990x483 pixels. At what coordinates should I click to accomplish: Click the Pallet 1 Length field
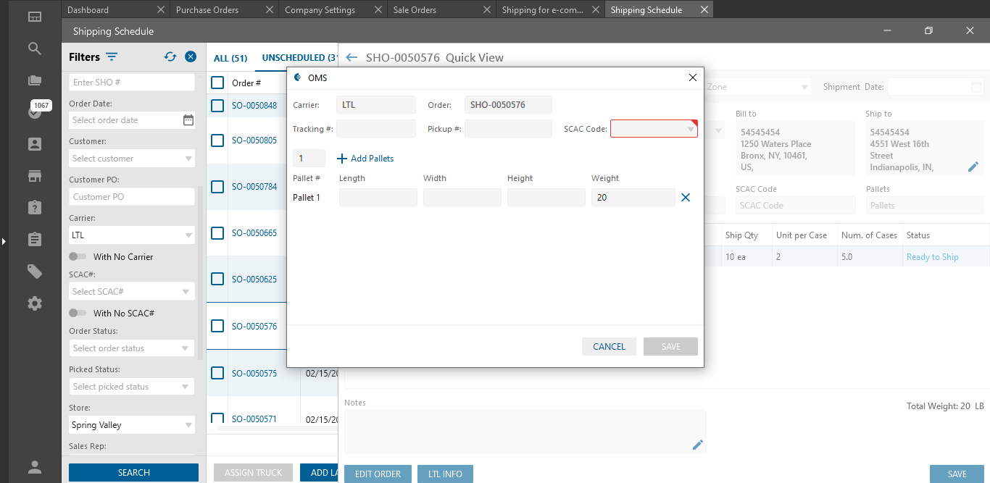tap(378, 197)
